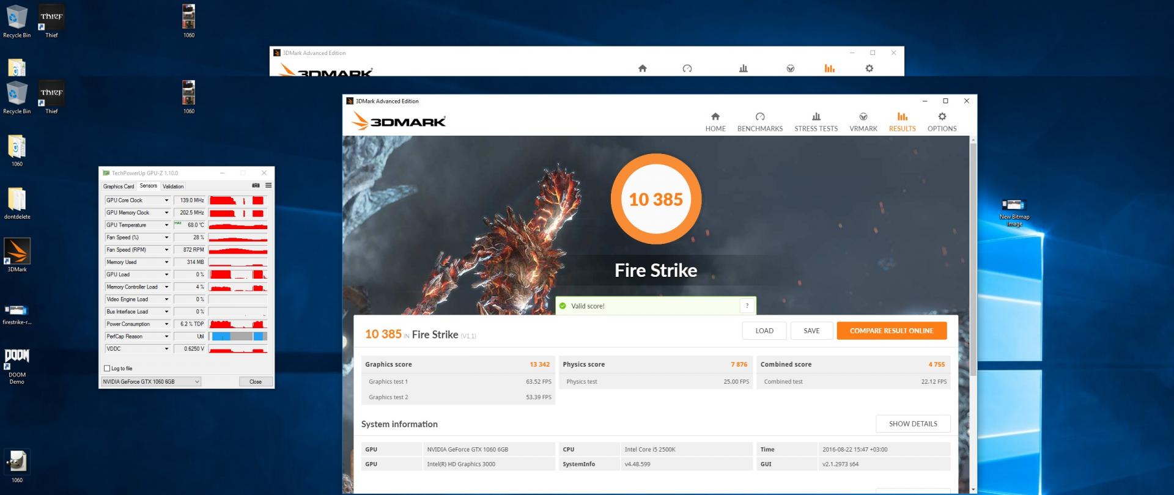Click the stress tests chart icon in background 3DMark window
Image resolution: width=1174 pixels, height=495 pixels.
pos(744,68)
